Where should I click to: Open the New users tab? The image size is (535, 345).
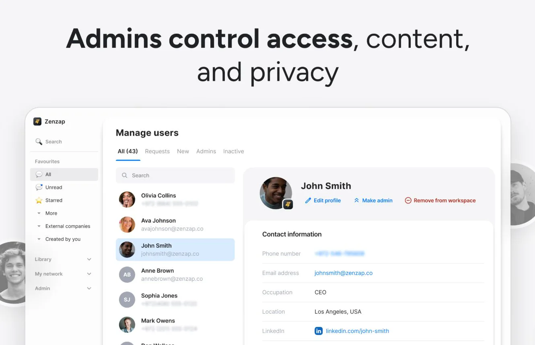click(183, 151)
